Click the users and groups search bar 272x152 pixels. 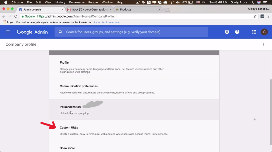(131, 32)
